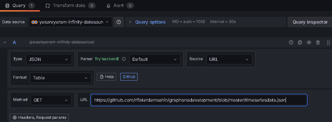Open the Type JSON dropdown
The width and height of the screenshot is (332, 122).
(49, 59)
